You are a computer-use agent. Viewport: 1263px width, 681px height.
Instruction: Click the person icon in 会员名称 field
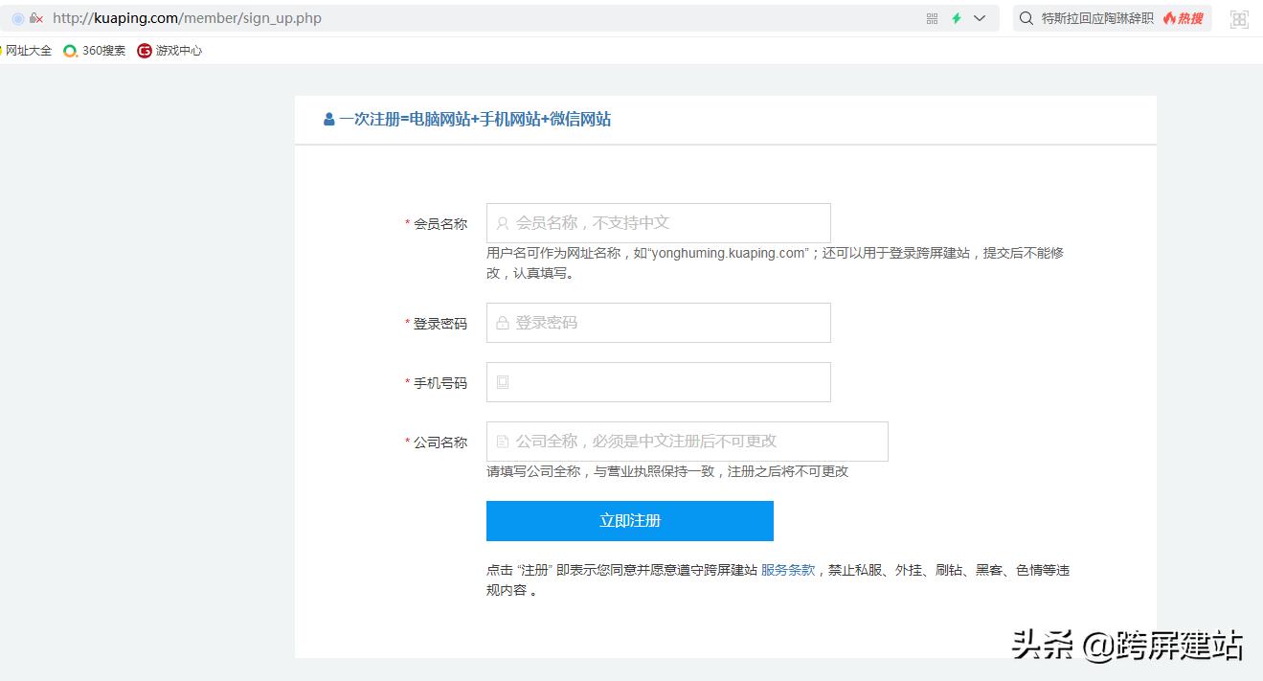pyautogui.click(x=503, y=223)
